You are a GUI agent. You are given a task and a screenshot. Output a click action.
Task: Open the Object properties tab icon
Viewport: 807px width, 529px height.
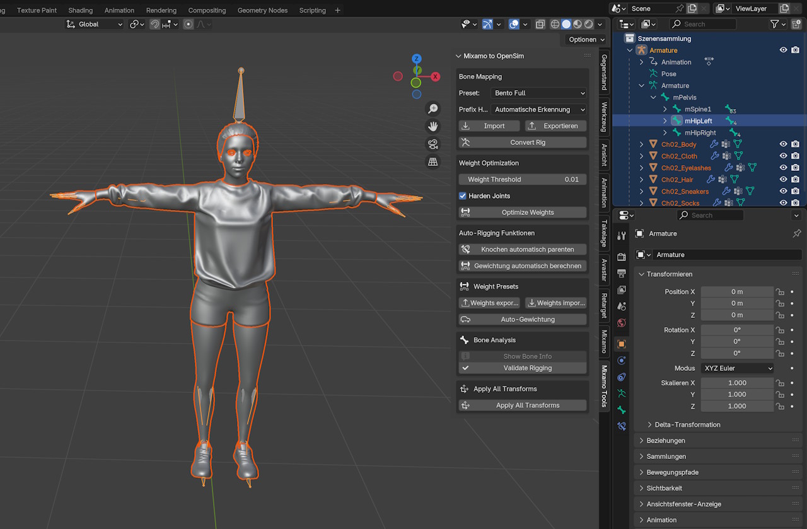point(622,344)
